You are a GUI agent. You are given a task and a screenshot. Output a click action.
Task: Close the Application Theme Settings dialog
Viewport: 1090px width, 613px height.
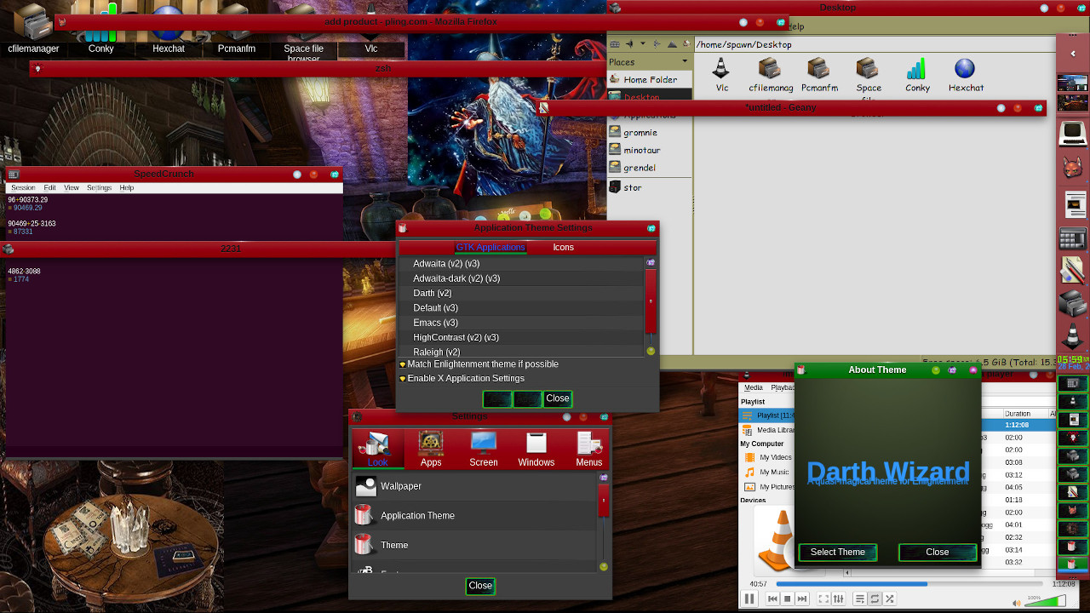(558, 398)
